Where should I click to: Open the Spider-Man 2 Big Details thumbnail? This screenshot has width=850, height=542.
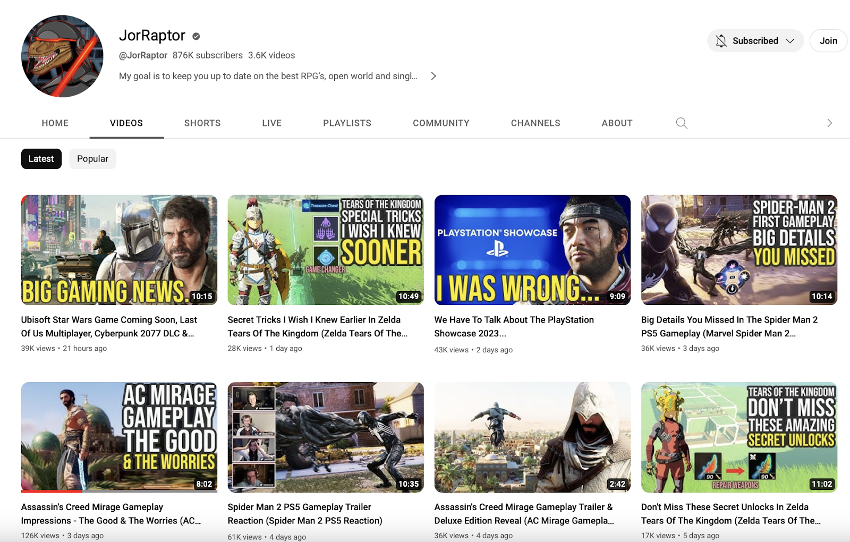[739, 250]
